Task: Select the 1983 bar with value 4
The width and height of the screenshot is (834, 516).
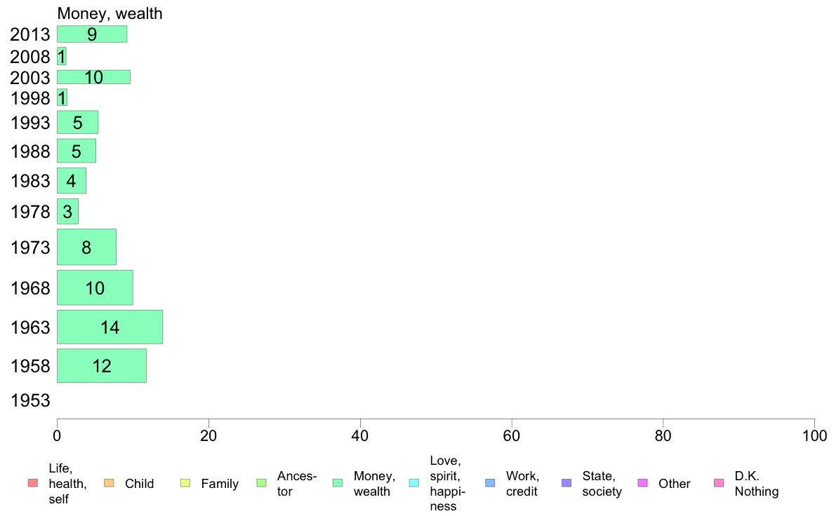Action: (72, 181)
